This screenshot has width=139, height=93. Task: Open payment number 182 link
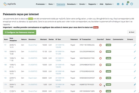click(x=5, y=78)
